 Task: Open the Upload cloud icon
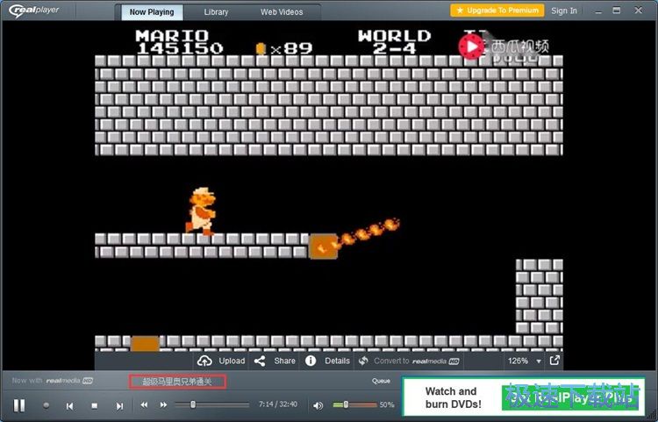[204, 361]
